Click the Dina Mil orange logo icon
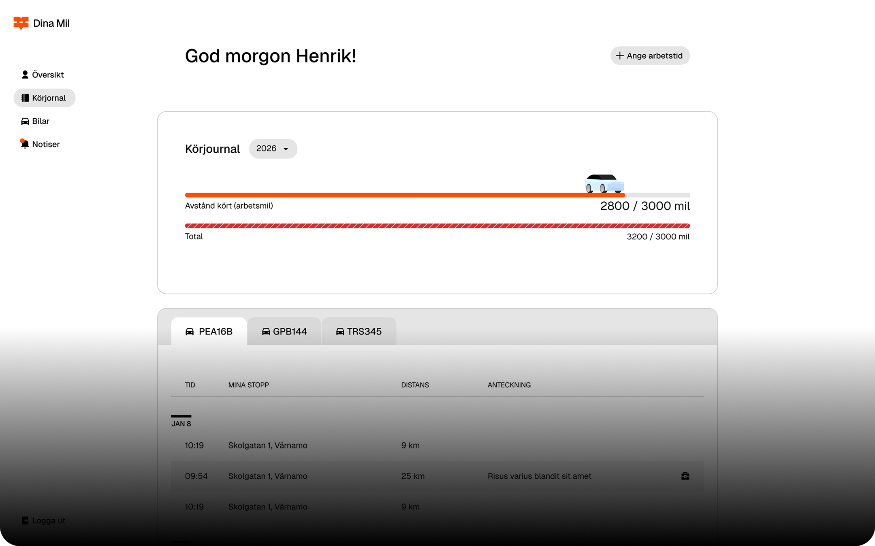This screenshot has width=875, height=546. [x=21, y=23]
